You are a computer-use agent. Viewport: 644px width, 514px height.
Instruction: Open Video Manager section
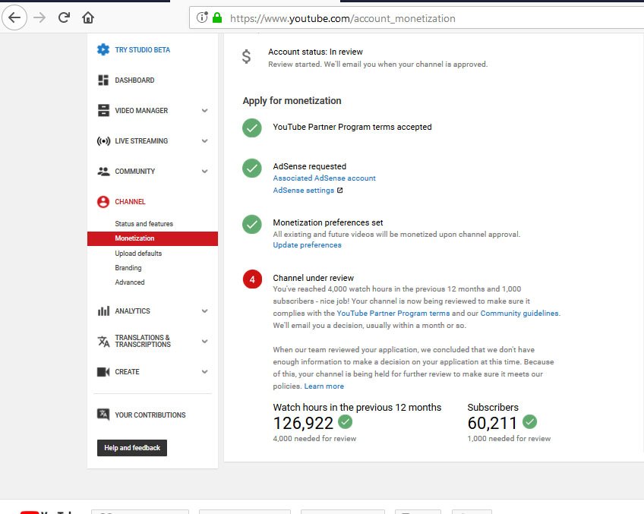pos(141,110)
